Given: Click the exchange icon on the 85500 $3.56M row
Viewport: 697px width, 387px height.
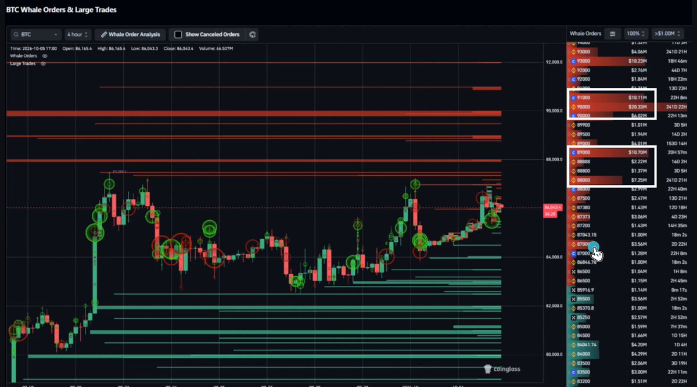Looking at the screenshot, I should (x=573, y=299).
